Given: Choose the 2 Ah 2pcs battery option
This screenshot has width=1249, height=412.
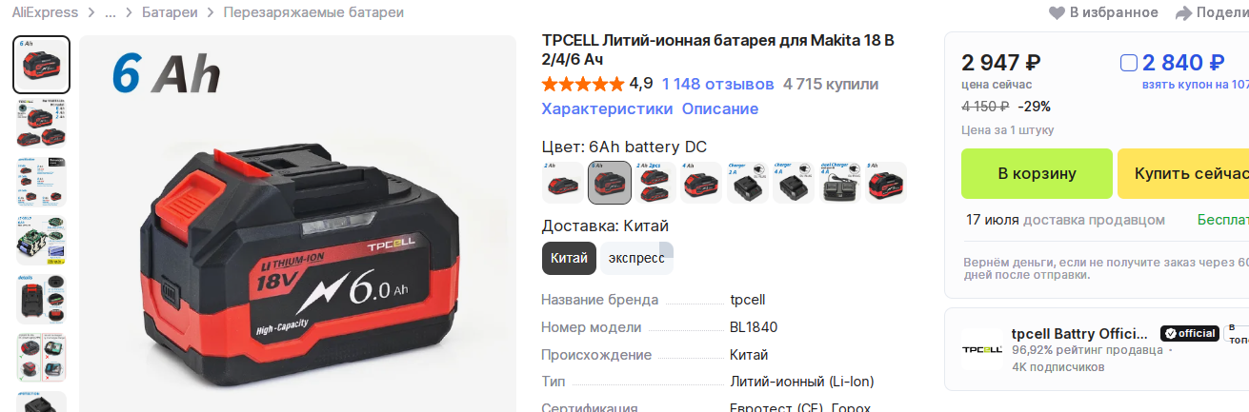Looking at the screenshot, I should tap(656, 183).
